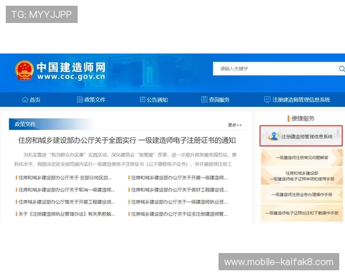Click the notice icon beside 公告通知
The image size is (345, 276).
[x=143, y=99]
